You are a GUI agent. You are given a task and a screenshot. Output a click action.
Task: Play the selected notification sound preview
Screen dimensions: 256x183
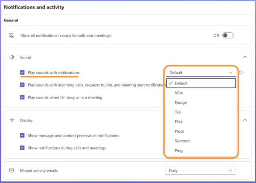(241, 73)
